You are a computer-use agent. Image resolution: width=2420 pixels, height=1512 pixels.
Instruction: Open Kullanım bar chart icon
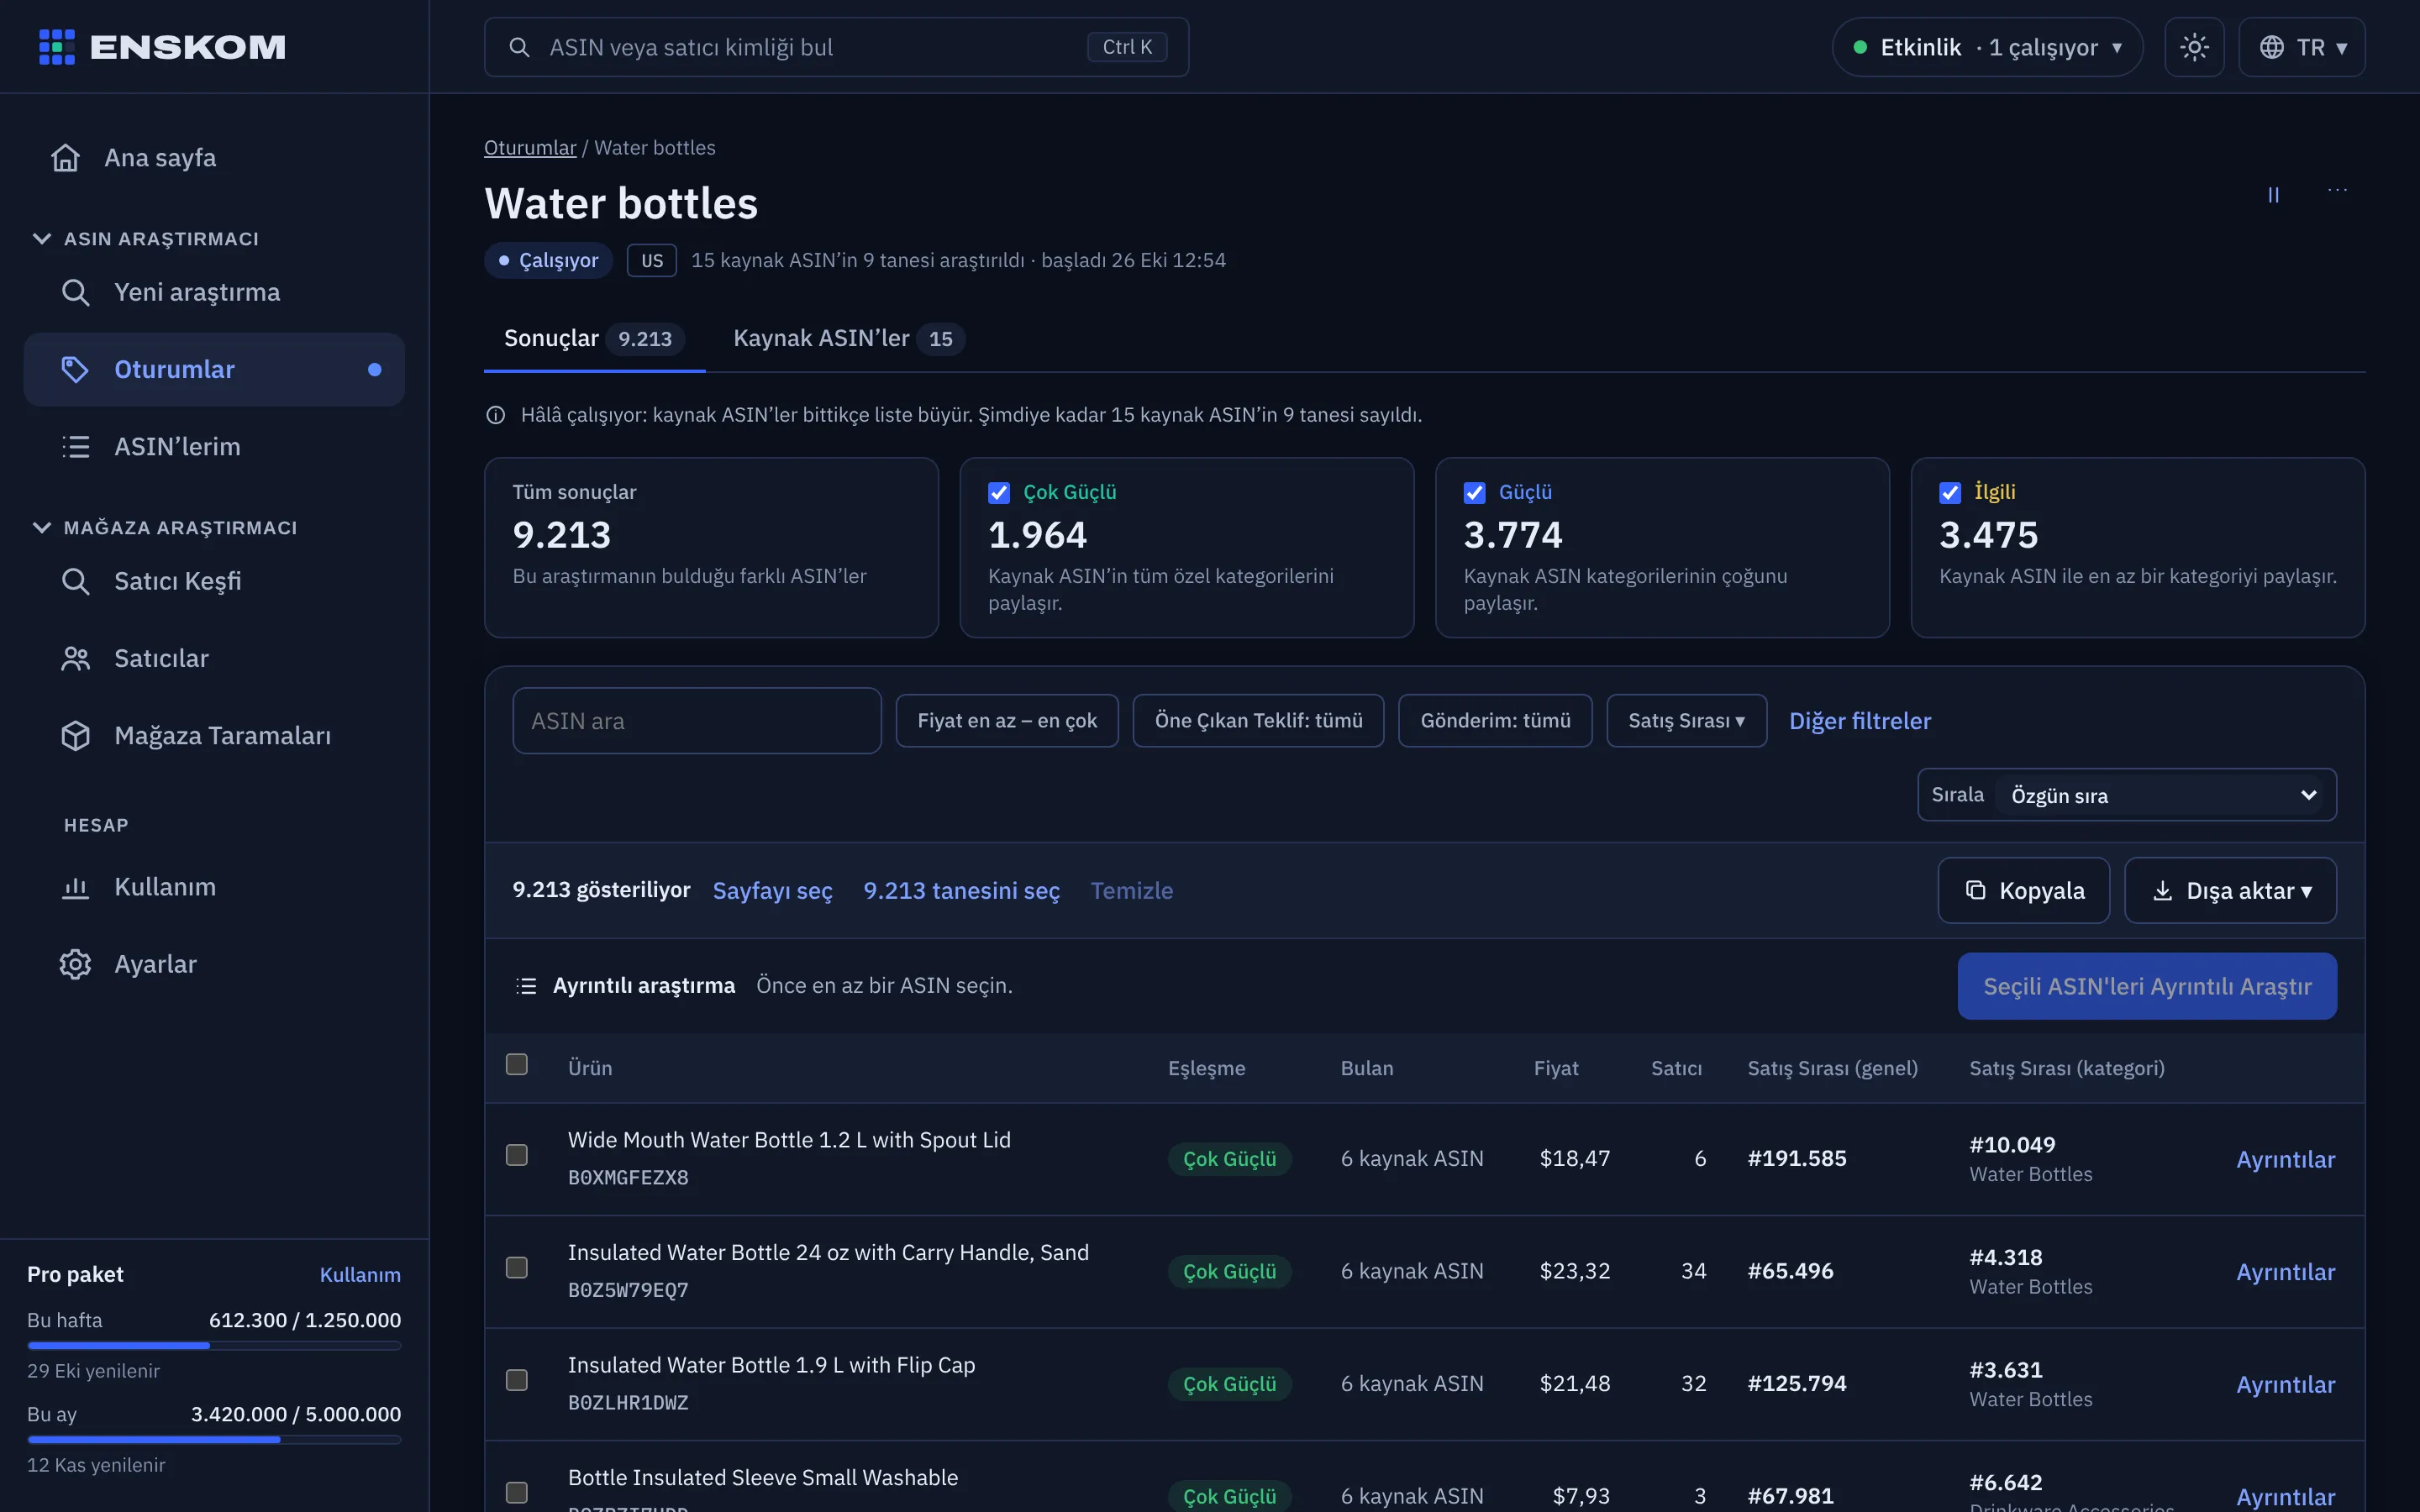click(x=76, y=887)
